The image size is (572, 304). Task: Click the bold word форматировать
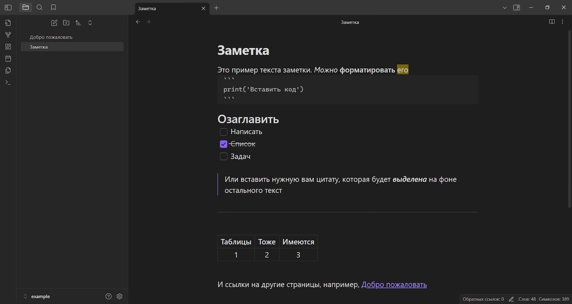(367, 70)
